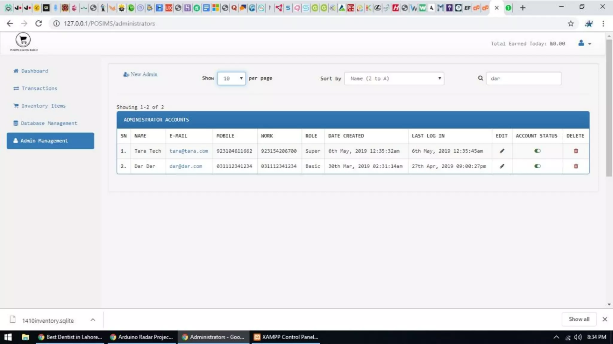Click the Total Earned Today text
Screen dimensions: 613x344
pyautogui.click(x=528, y=44)
